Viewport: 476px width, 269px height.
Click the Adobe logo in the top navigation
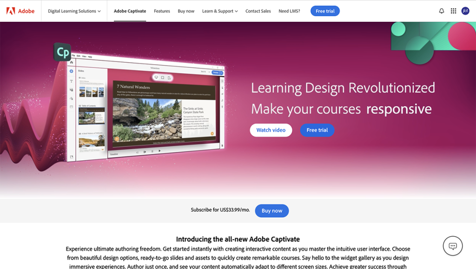[x=20, y=11]
